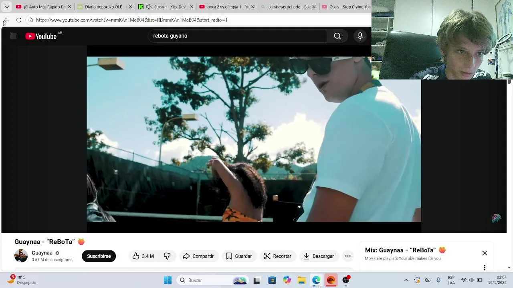Open OBS Studio from taskbar
The width and height of the screenshot is (513, 288).
[346, 280]
